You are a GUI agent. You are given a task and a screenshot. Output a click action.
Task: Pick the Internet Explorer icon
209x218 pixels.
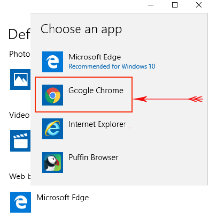(x=52, y=129)
